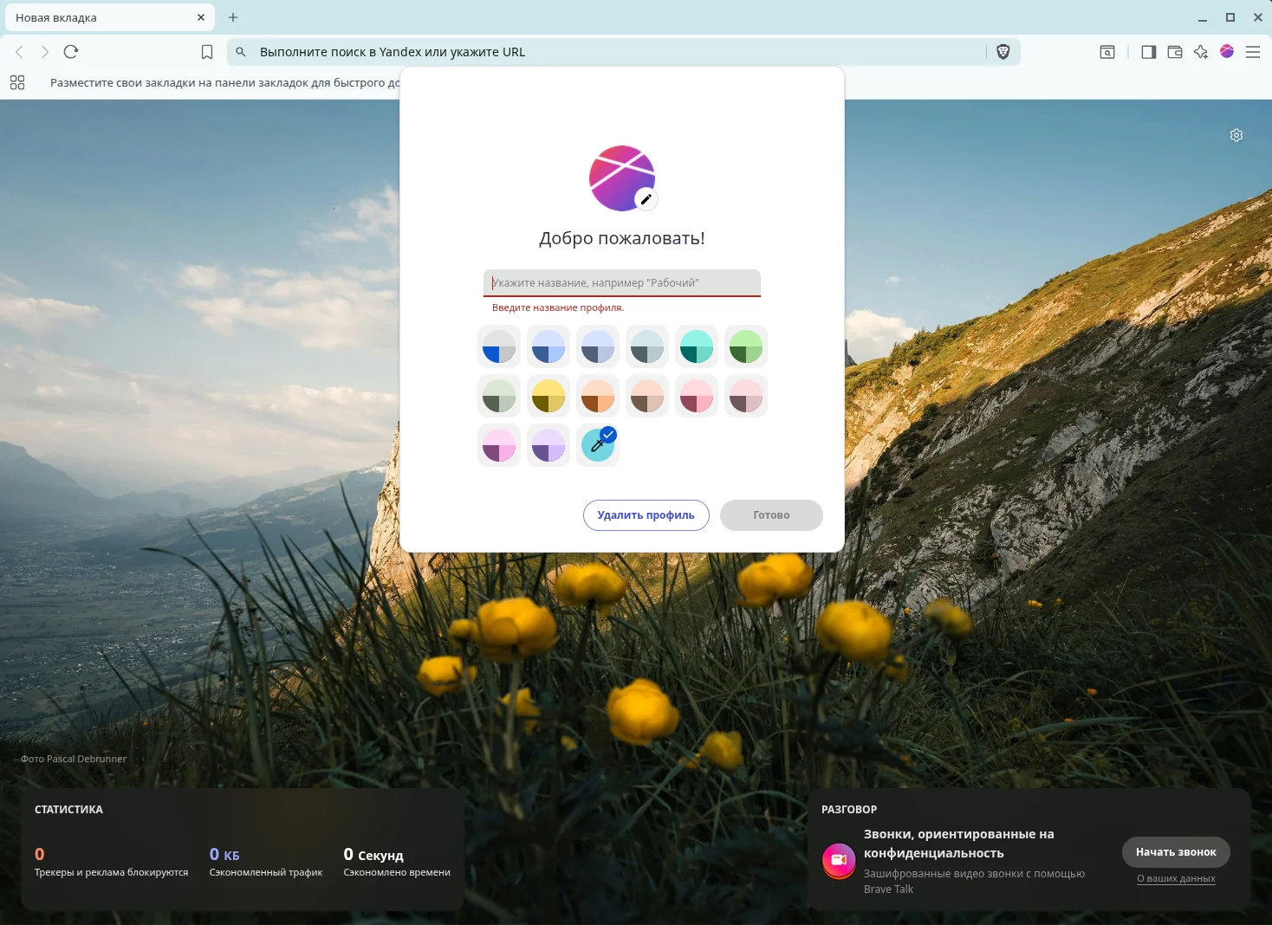Open tab apps grid in bookmarks bar
Viewport: 1272px width, 925px height.
17,83
